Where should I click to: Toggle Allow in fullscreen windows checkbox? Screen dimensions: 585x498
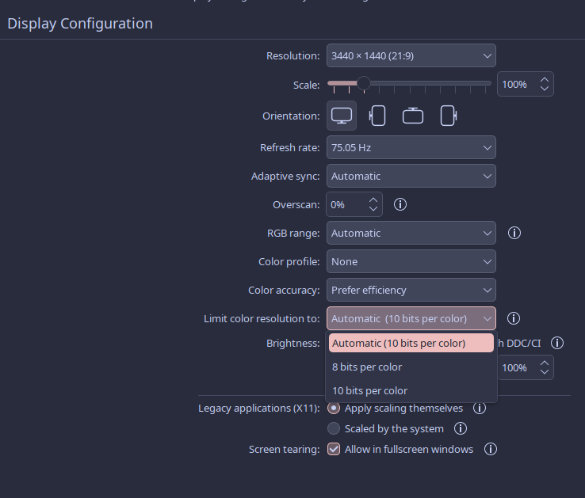click(334, 449)
